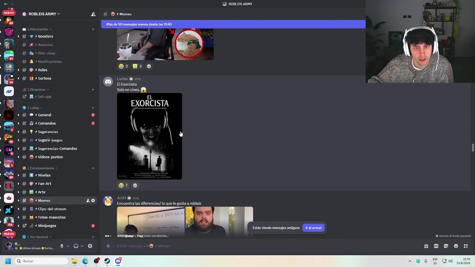
Task: Open the Boosters channel
Action: [x=58, y=36]
